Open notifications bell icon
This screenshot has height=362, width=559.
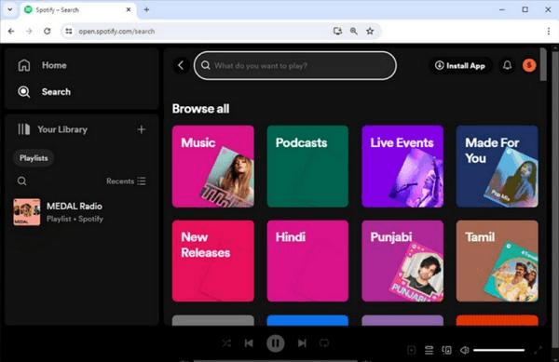[507, 65]
